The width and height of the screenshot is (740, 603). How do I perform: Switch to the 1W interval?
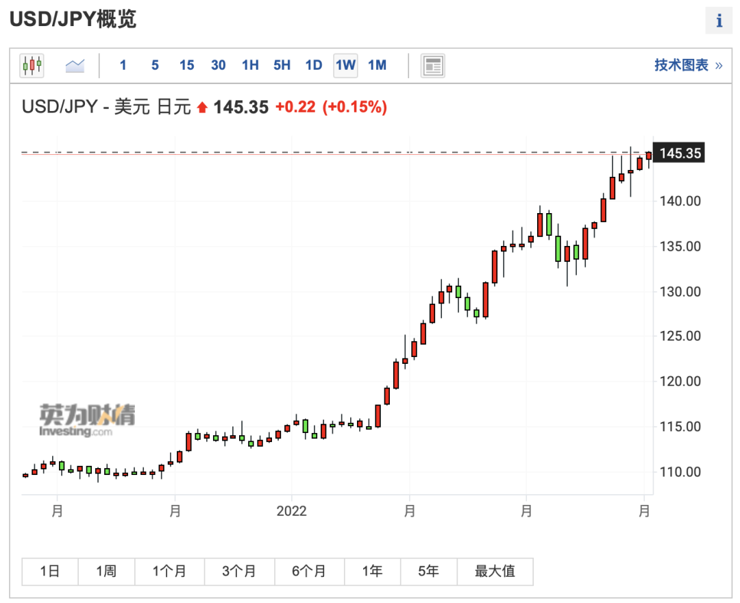click(x=345, y=65)
